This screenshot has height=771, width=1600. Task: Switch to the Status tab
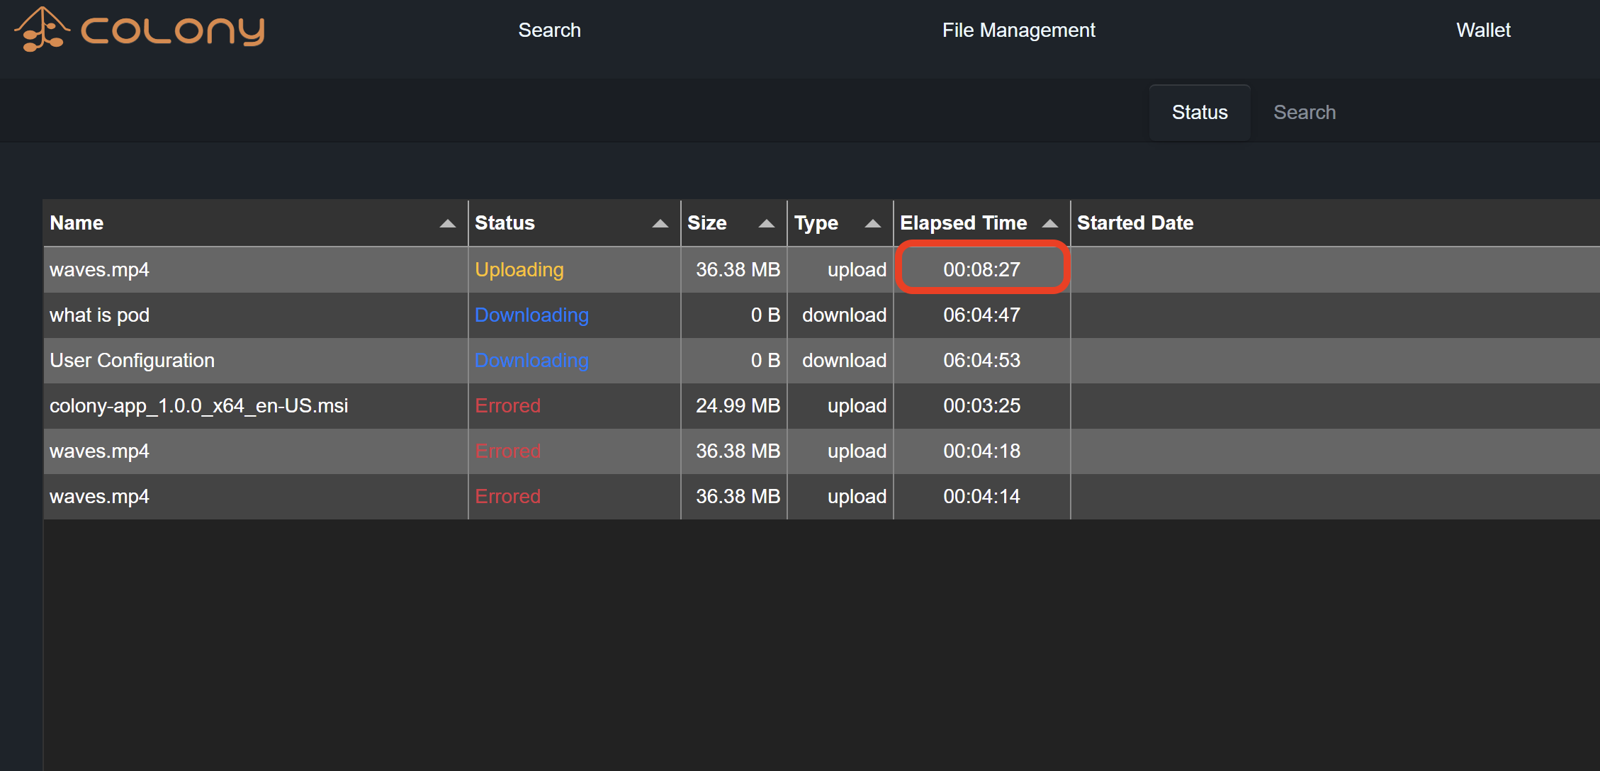tap(1199, 113)
